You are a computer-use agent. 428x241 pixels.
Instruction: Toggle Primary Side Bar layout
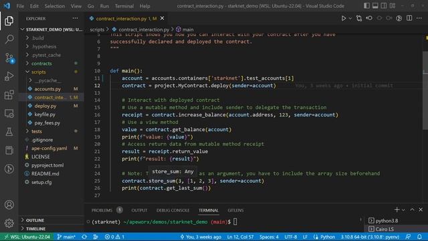366,6
